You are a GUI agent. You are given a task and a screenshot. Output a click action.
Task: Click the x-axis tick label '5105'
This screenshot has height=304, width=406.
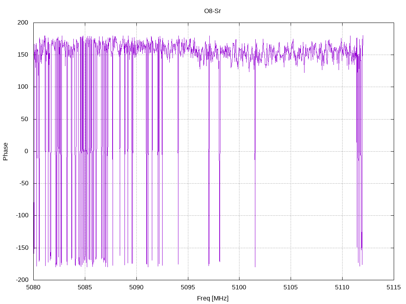coord(291,287)
